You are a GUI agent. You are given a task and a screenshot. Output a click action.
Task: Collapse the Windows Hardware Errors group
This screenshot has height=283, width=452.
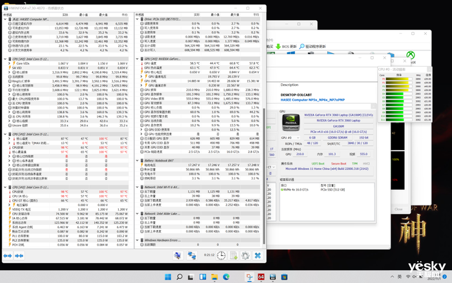click(x=137, y=240)
